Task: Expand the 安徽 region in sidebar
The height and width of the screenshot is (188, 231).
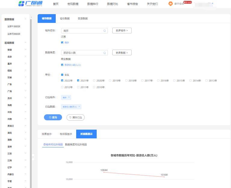Action: click(x=25, y=50)
